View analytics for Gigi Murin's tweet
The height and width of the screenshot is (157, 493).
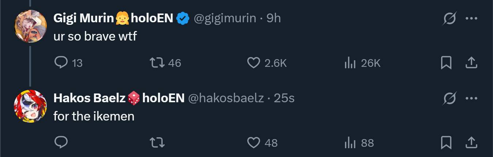[350, 63]
